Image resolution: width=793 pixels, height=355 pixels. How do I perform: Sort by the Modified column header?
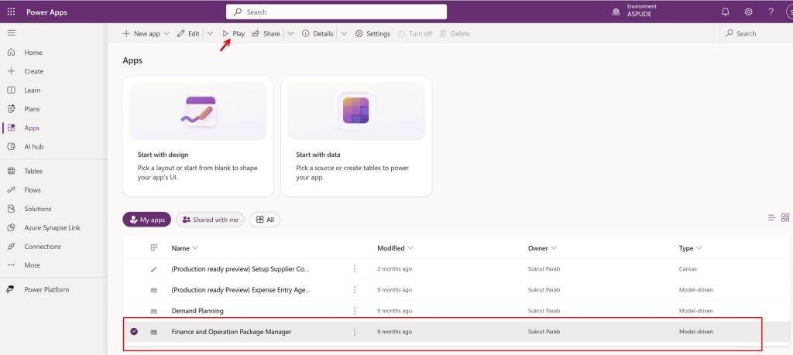click(x=394, y=248)
